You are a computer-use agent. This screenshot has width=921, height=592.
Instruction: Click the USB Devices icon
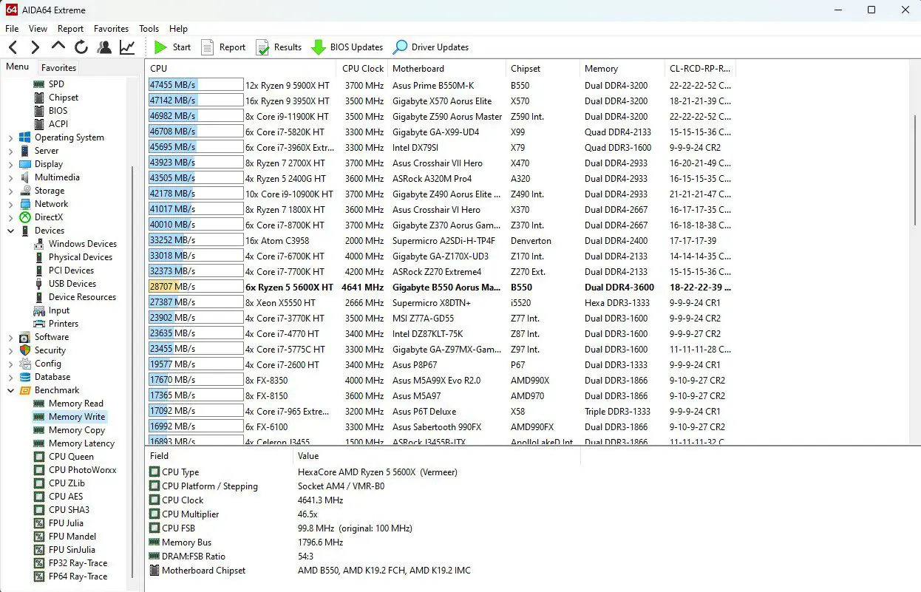39,284
